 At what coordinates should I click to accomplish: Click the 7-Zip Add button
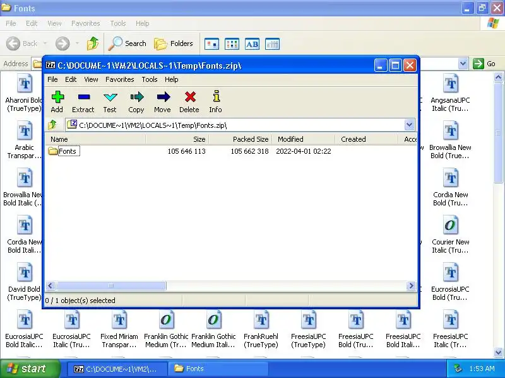point(57,101)
